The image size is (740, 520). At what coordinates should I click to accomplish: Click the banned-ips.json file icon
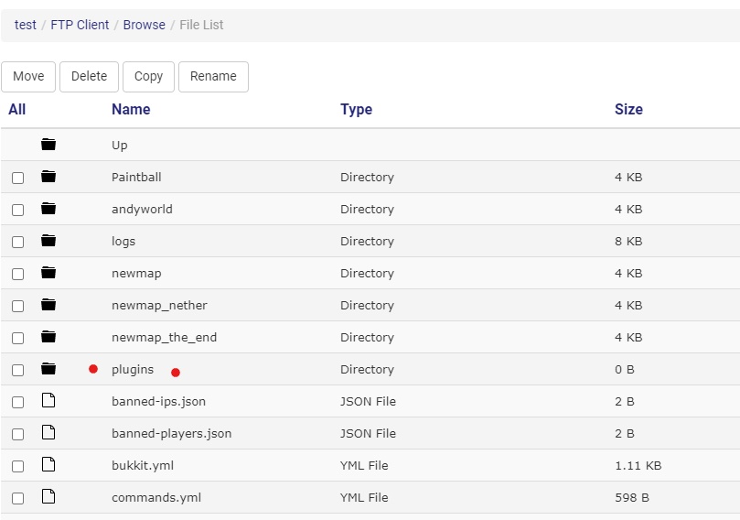pyautogui.click(x=48, y=400)
